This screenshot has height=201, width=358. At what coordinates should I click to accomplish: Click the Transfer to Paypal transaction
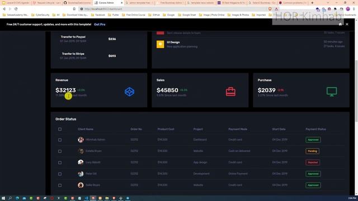click(x=73, y=37)
